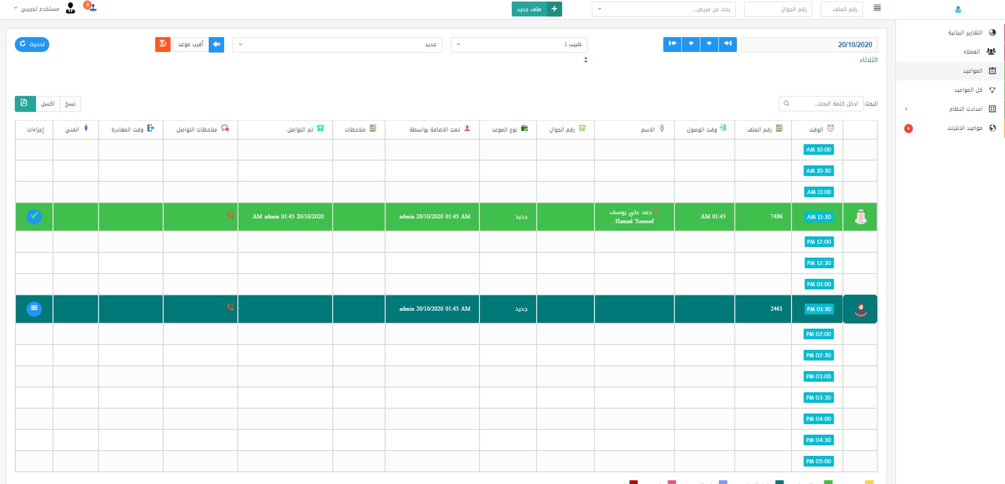Open the doctor dropdown showing طبيب 1
Viewport: 1005px width, 484px height.
519,45
